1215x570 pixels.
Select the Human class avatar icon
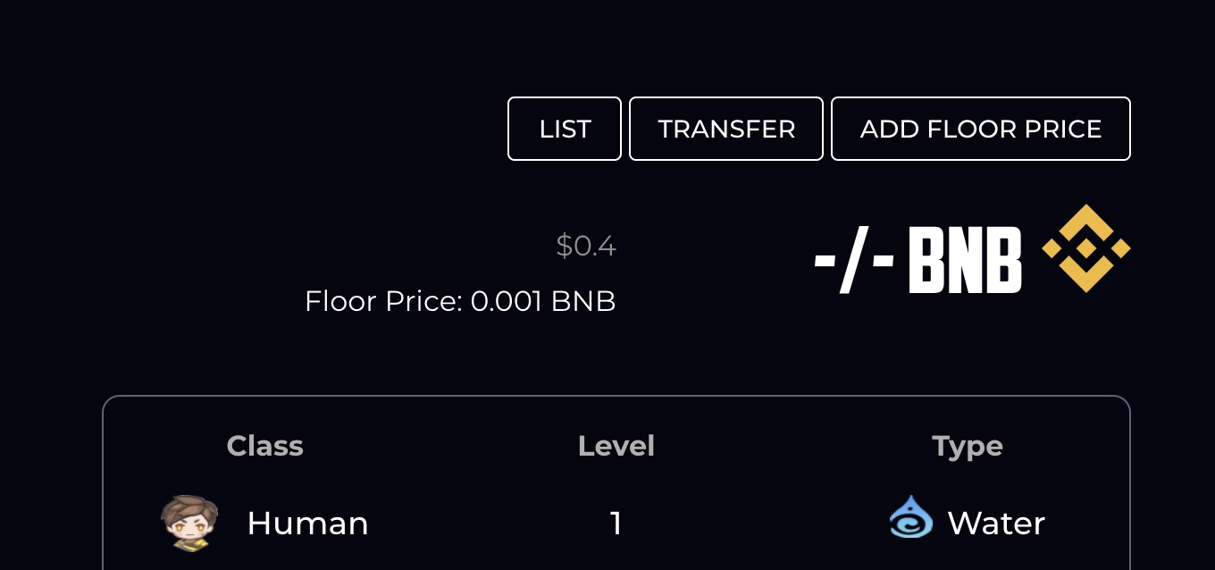click(189, 523)
